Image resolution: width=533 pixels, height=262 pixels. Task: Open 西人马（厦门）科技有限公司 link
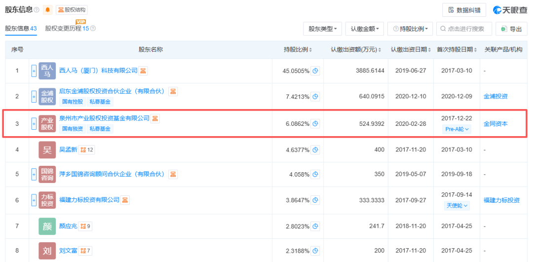pos(98,71)
